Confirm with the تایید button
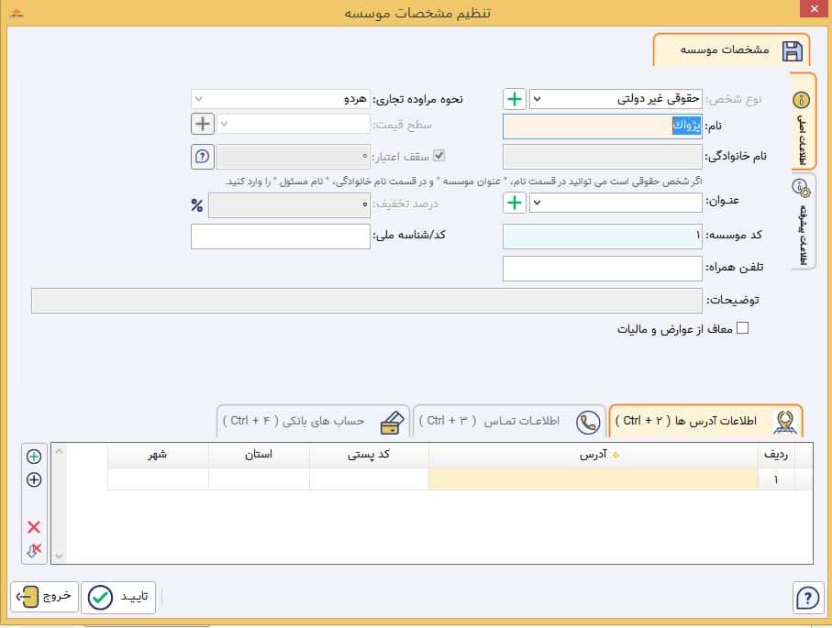The height and width of the screenshot is (628, 832). click(x=118, y=598)
